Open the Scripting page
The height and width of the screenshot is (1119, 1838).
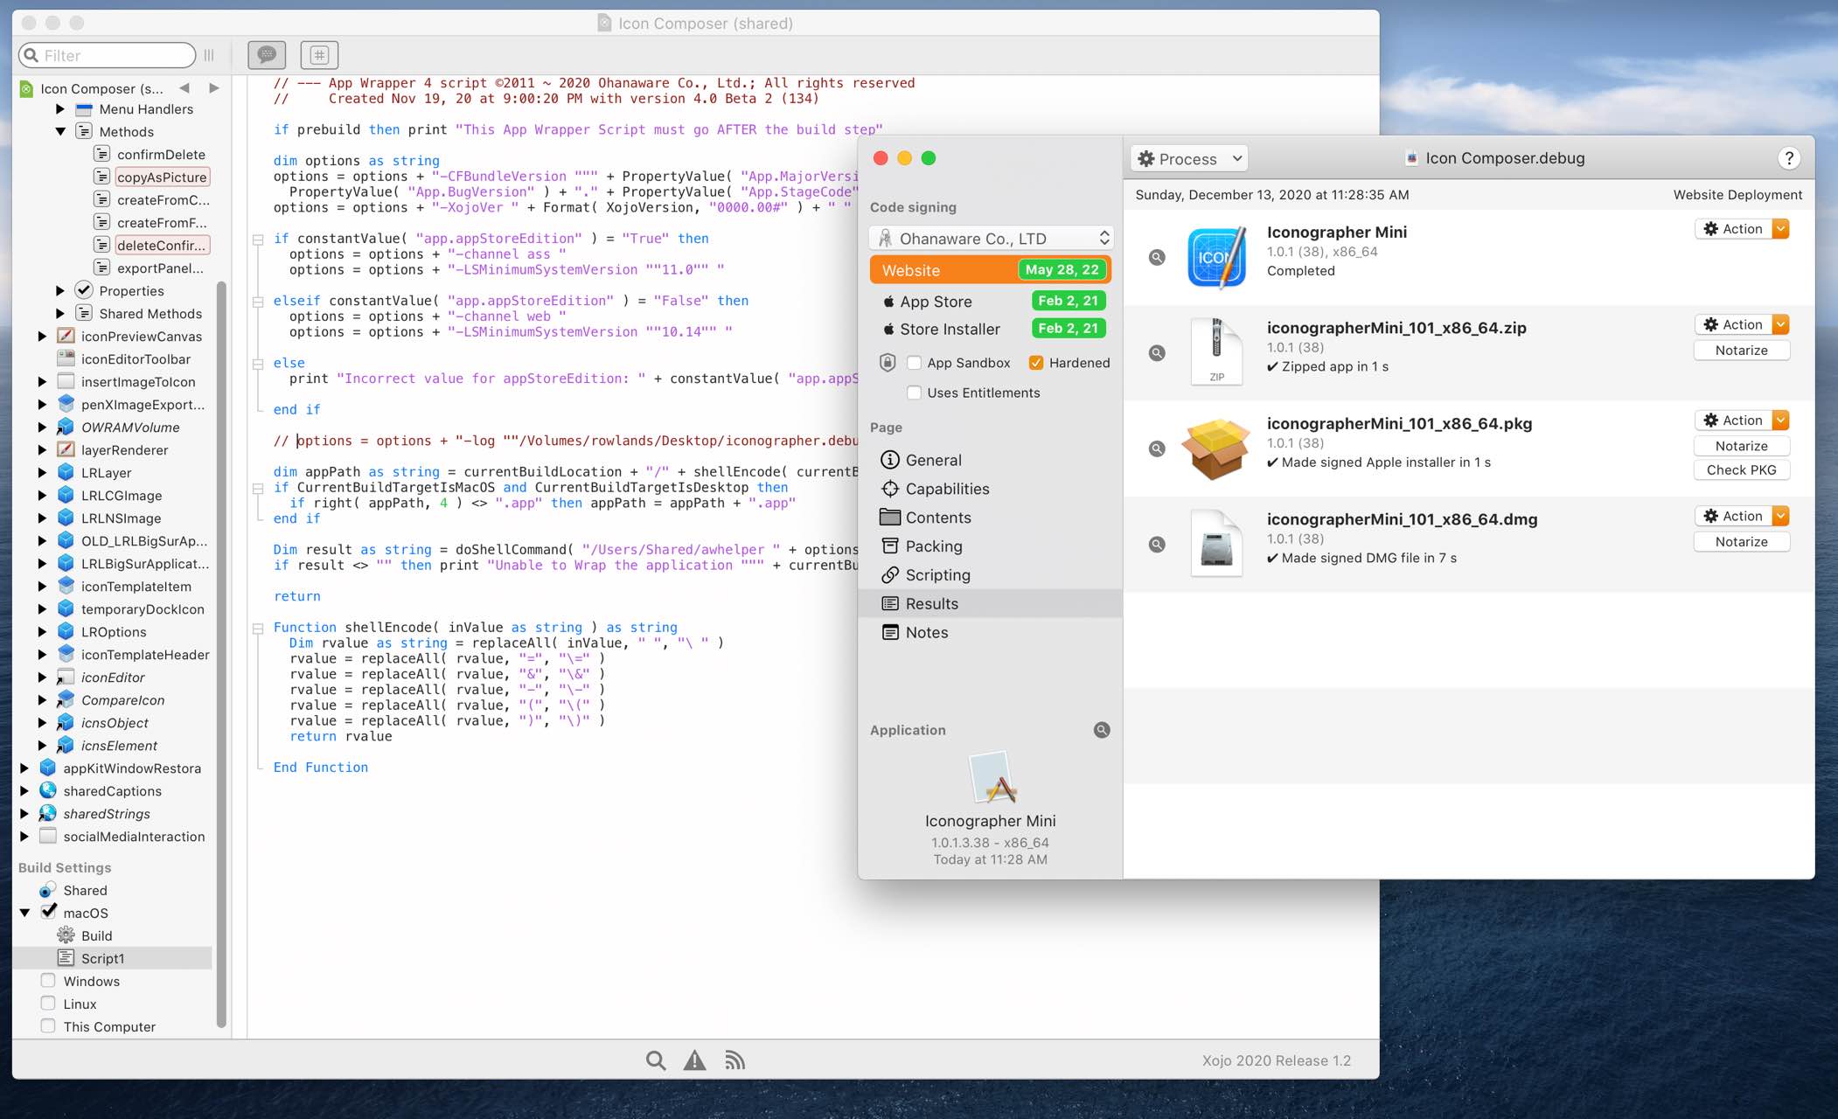991,575
